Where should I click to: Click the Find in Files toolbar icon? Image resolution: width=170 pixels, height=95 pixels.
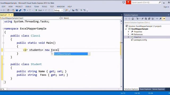point(66,10)
